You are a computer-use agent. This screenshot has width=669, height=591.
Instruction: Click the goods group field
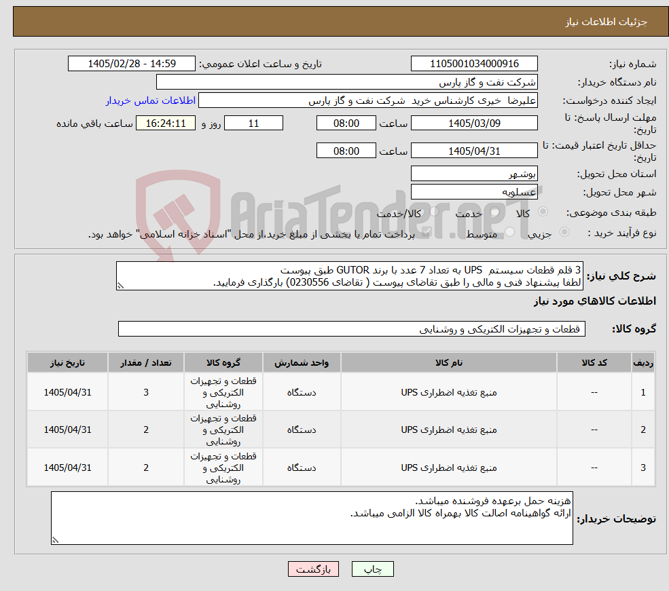352,328
